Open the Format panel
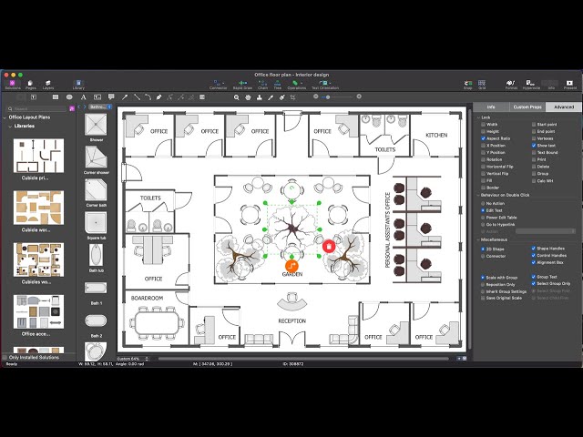Viewport: 583px width, 437px height. pos(511,85)
